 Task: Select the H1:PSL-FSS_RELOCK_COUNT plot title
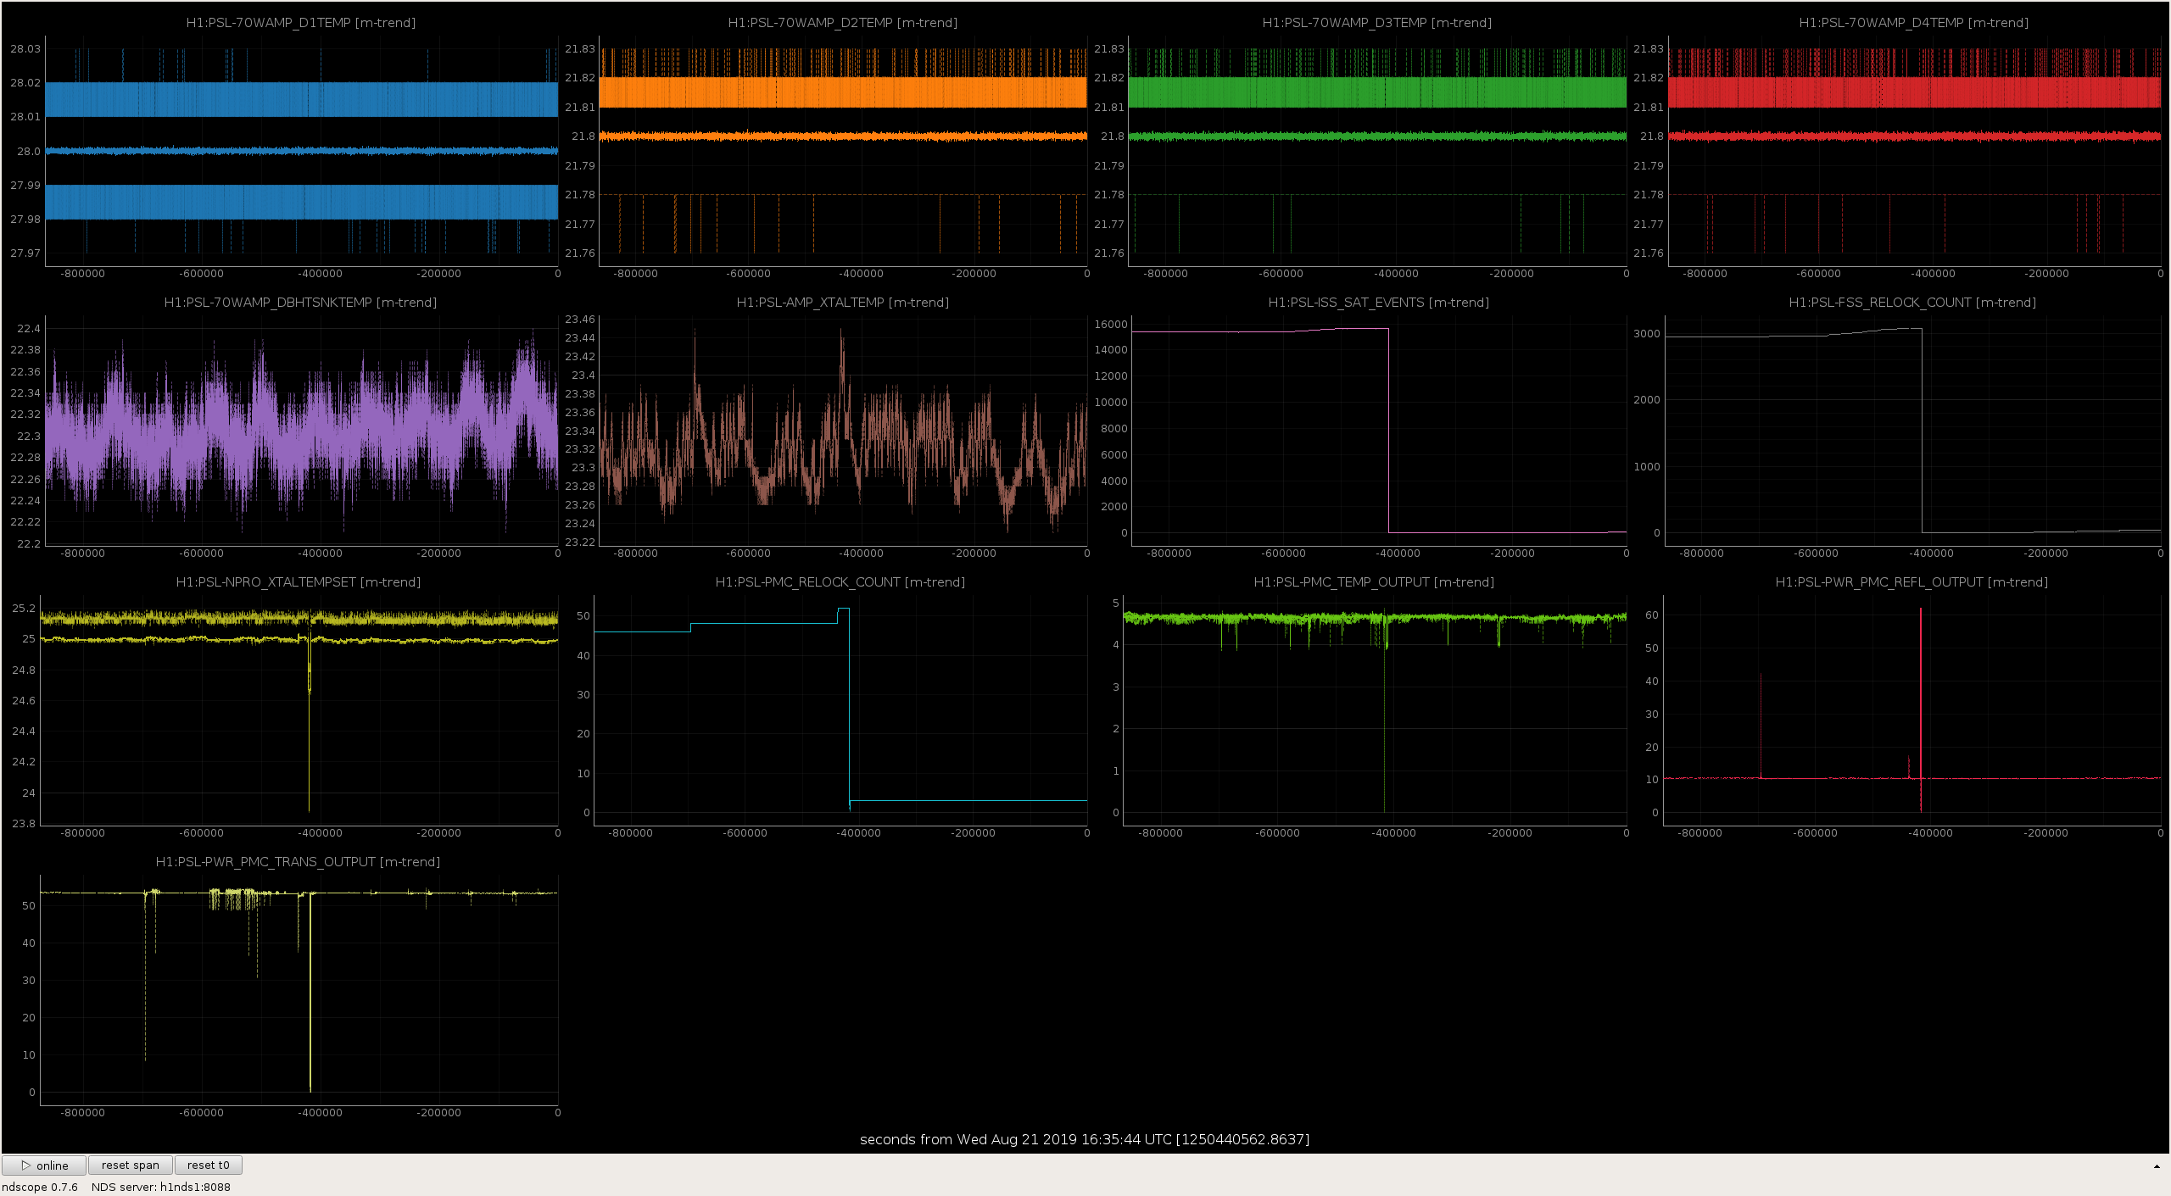[x=1912, y=303]
